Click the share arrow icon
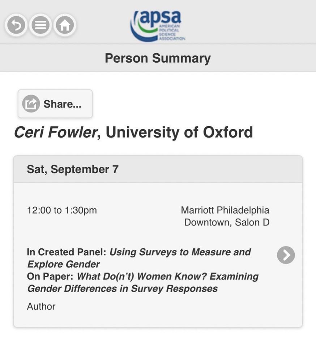This screenshot has width=316, height=362. pyautogui.click(x=31, y=104)
